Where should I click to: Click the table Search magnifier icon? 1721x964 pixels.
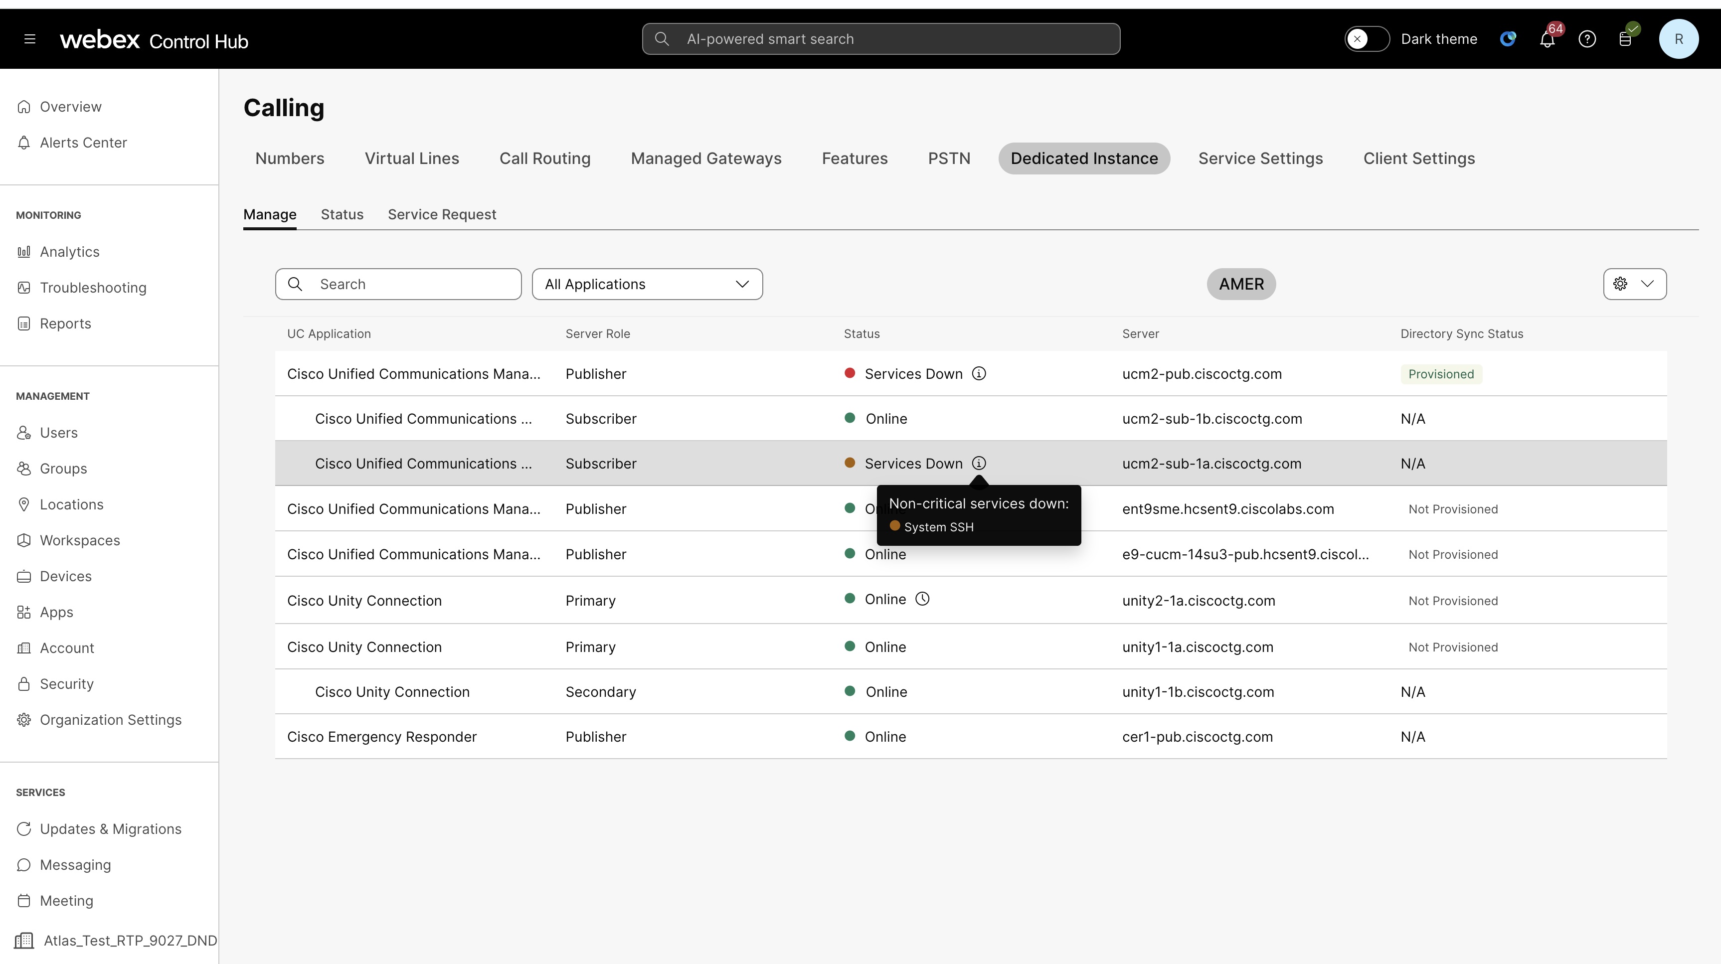pyautogui.click(x=295, y=284)
